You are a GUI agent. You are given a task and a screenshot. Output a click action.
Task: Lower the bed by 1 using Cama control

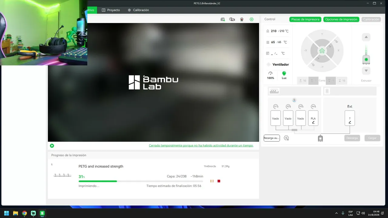pyautogui.click(x=331, y=81)
